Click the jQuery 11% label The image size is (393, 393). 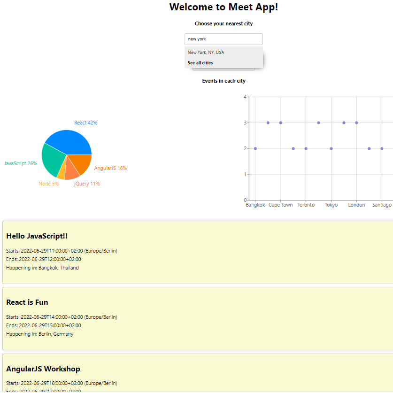(x=87, y=184)
